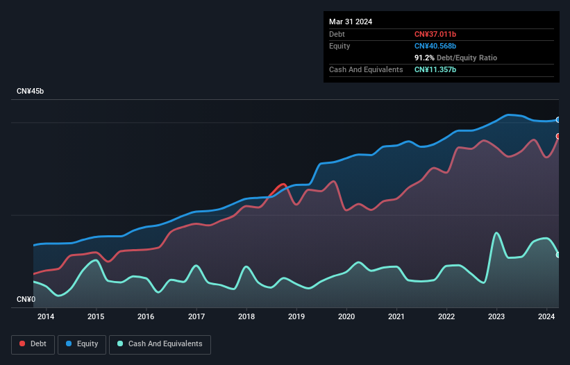Select the red Debt endpoint marker
This screenshot has height=365, width=570.
(x=558, y=136)
